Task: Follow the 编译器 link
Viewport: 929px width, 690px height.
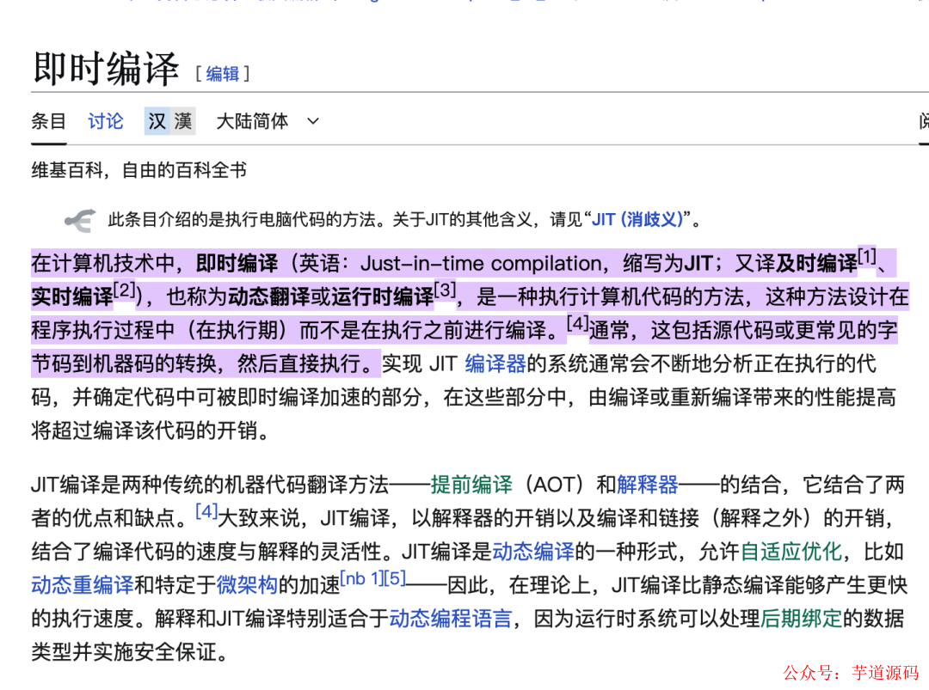Action: coord(495,364)
